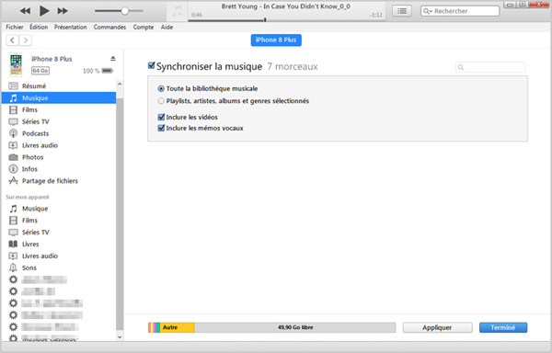Eject the iPhone 8 Plus
552x353 pixels.
point(112,58)
